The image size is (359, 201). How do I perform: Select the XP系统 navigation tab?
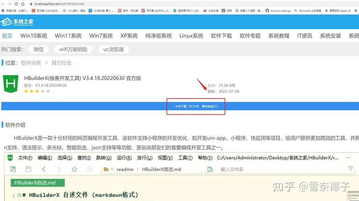point(129,36)
